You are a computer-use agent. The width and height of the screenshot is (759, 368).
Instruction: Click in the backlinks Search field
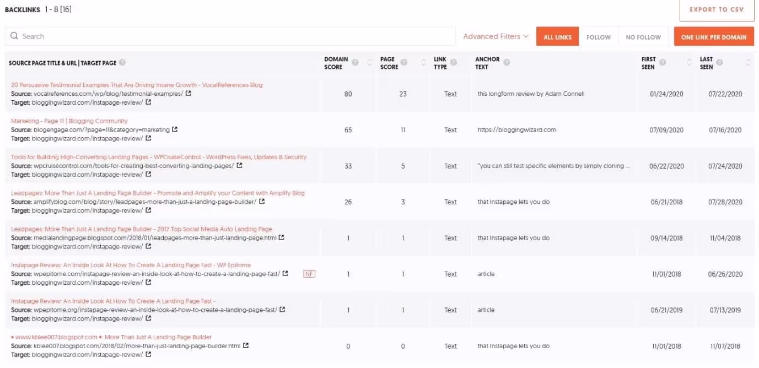(x=230, y=36)
